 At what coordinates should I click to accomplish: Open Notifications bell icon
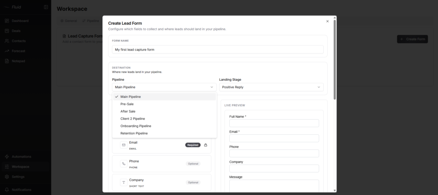7,190
